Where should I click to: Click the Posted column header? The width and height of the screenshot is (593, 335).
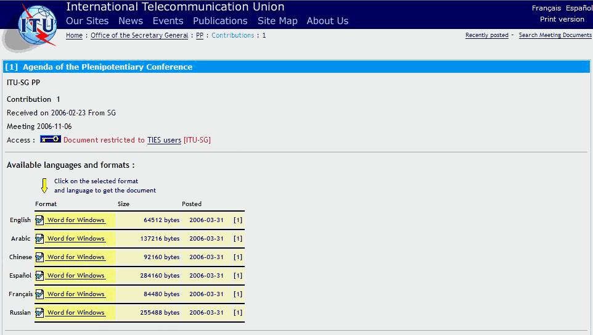191,204
